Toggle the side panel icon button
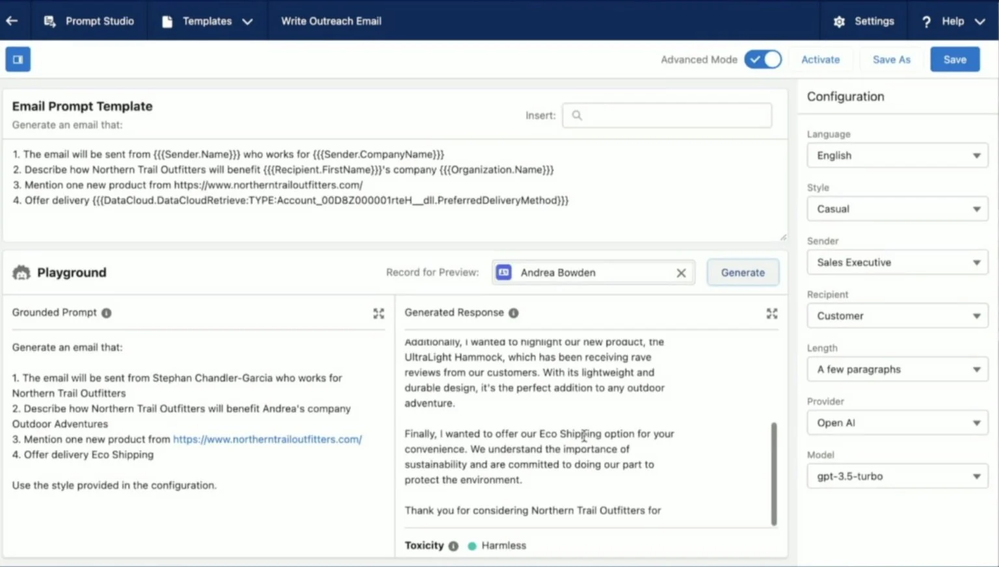Image resolution: width=999 pixels, height=567 pixels. [18, 59]
